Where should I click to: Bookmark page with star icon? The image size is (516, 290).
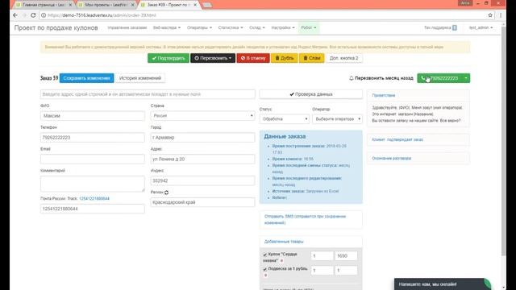490,15
